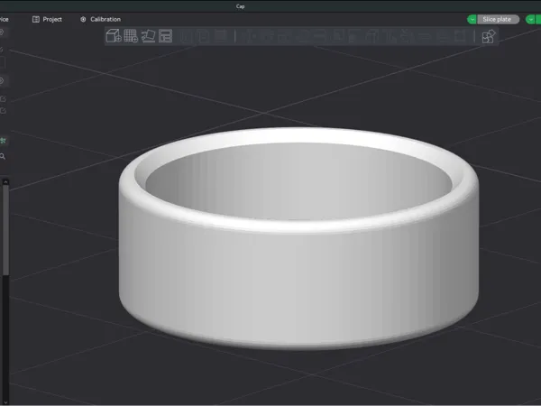
Task: Click the Slice plate button
Action: click(x=498, y=19)
